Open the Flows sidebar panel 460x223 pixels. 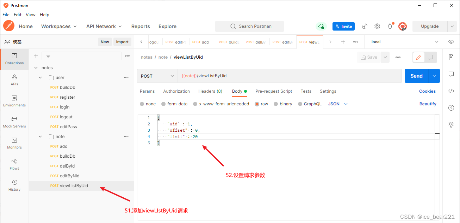pos(14,164)
